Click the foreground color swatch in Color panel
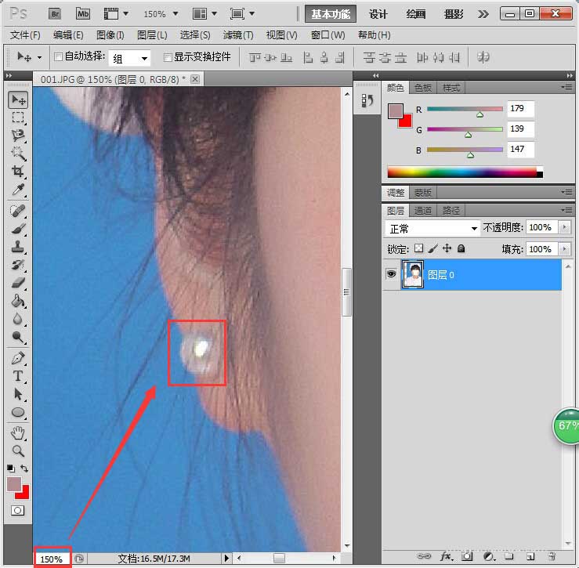This screenshot has height=568, width=579. pyautogui.click(x=396, y=110)
